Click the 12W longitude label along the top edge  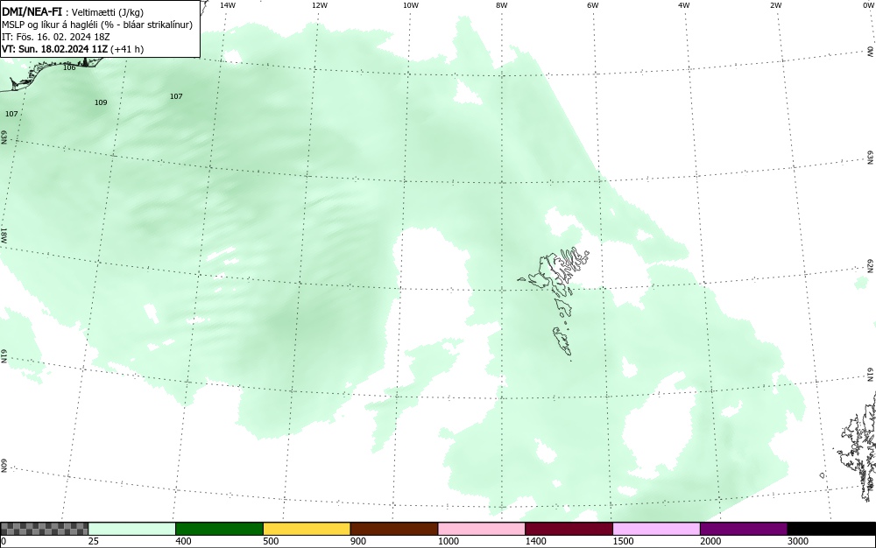pyautogui.click(x=319, y=5)
